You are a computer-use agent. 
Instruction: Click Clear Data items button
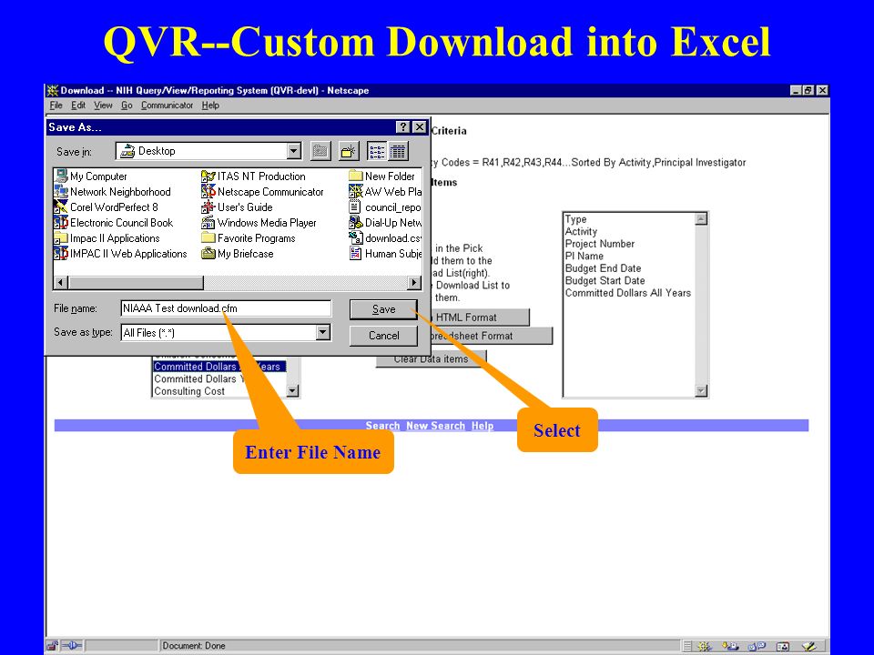coord(431,359)
